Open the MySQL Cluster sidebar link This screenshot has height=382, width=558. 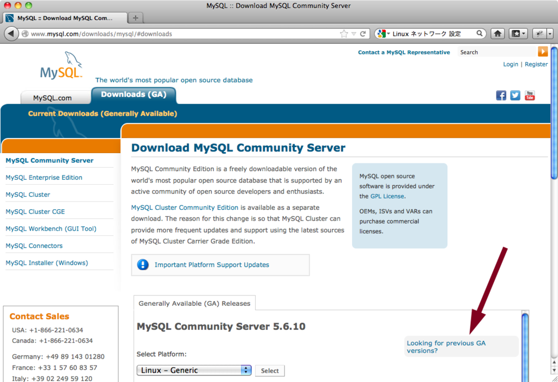[x=28, y=195]
